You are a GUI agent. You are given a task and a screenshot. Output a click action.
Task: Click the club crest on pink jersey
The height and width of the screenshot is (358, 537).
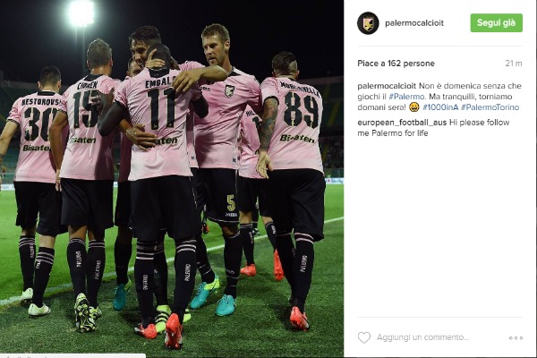point(229,90)
